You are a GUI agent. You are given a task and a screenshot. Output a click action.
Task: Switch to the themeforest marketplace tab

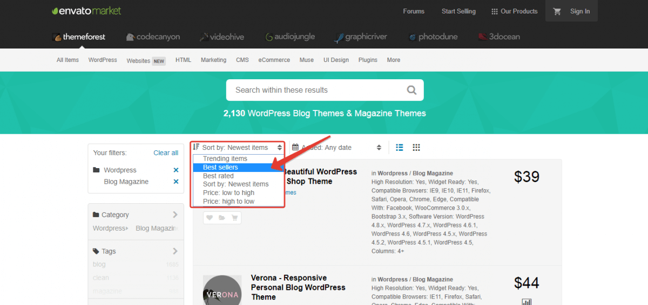click(x=79, y=37)
